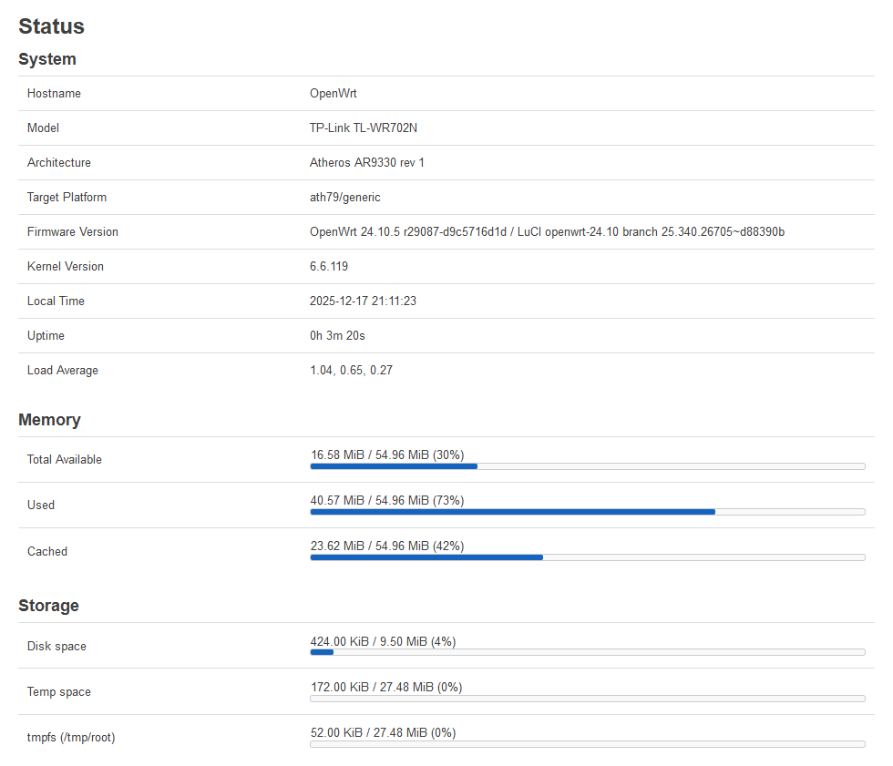Click the Temp space progress bar

click(587, 699)
